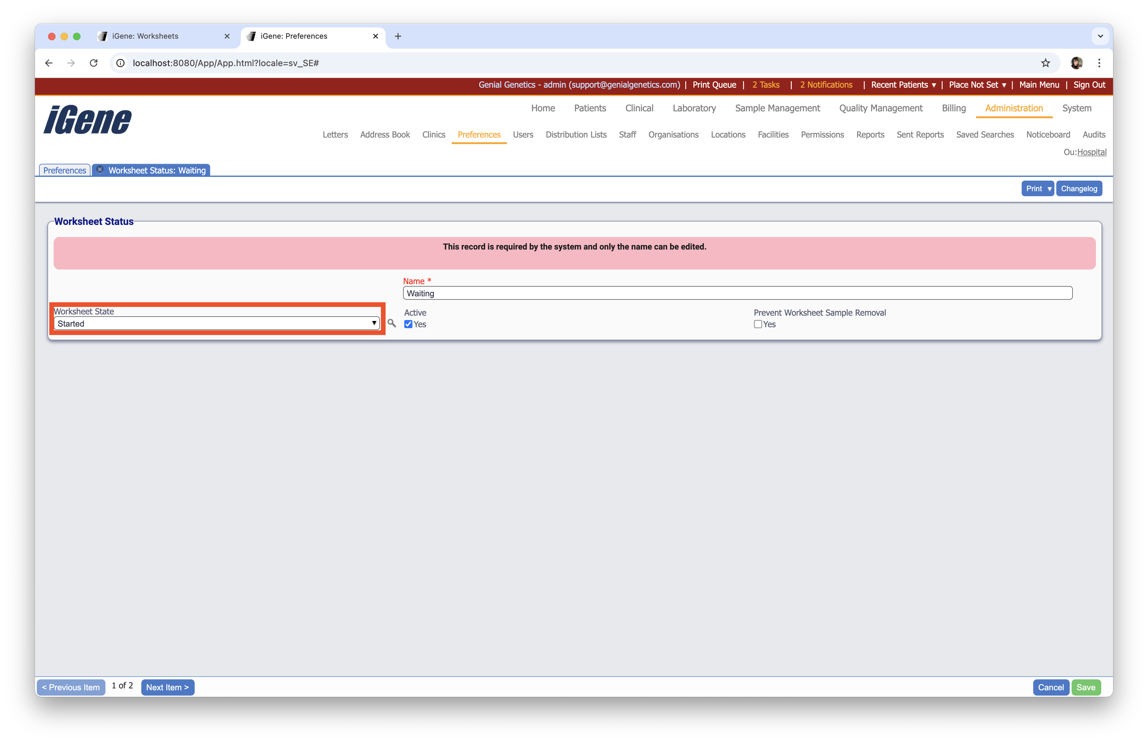Open the Chrome three-dot menu

(x=1099, y=63)
